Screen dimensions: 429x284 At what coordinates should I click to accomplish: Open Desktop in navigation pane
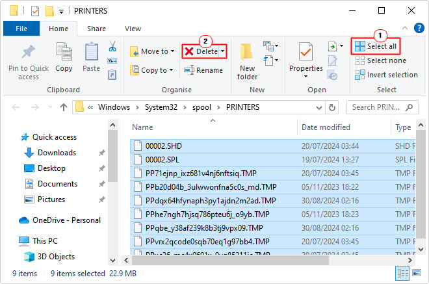[x=51, y=168]
